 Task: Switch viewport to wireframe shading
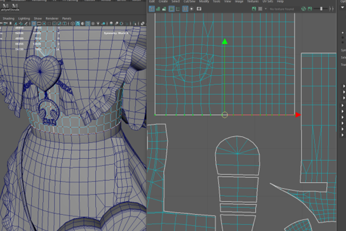(x=72, y=24)
